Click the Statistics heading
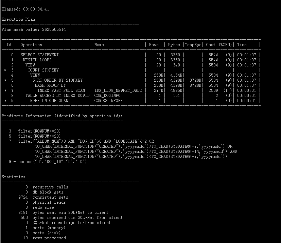Screen dimensions: 281x243 14,177
